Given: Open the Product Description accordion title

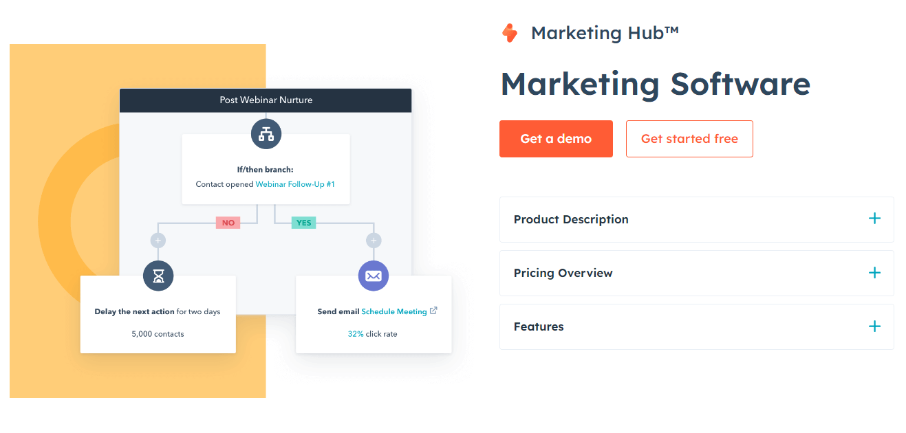Looking at the screenshot, I should click(571, 219).
